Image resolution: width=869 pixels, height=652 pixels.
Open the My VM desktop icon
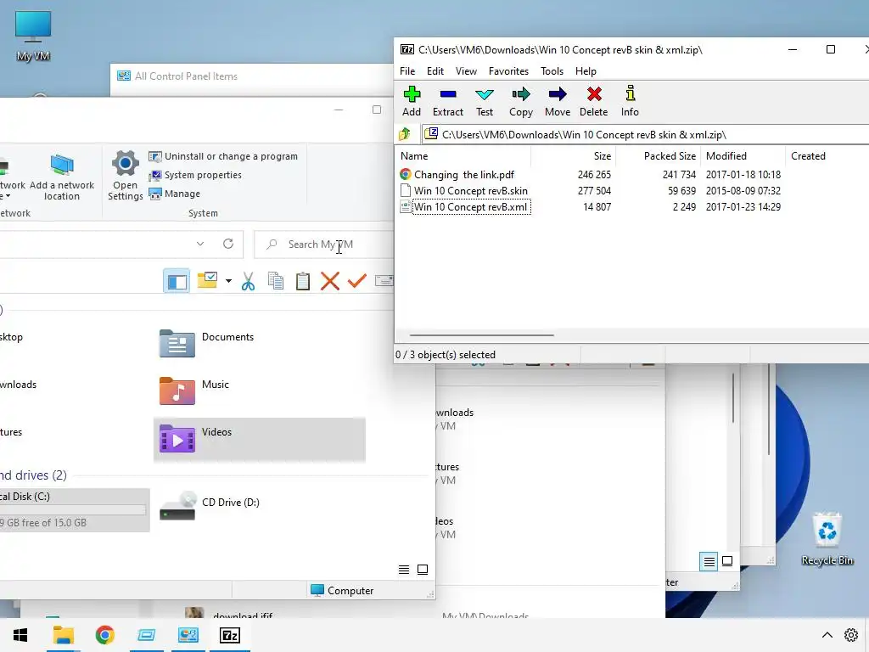33,36
